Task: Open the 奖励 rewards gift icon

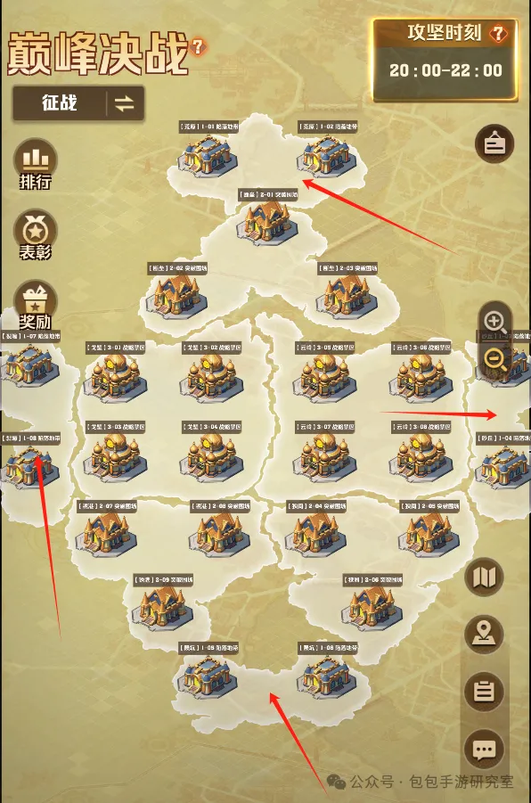Action: [x=35, y=305]
